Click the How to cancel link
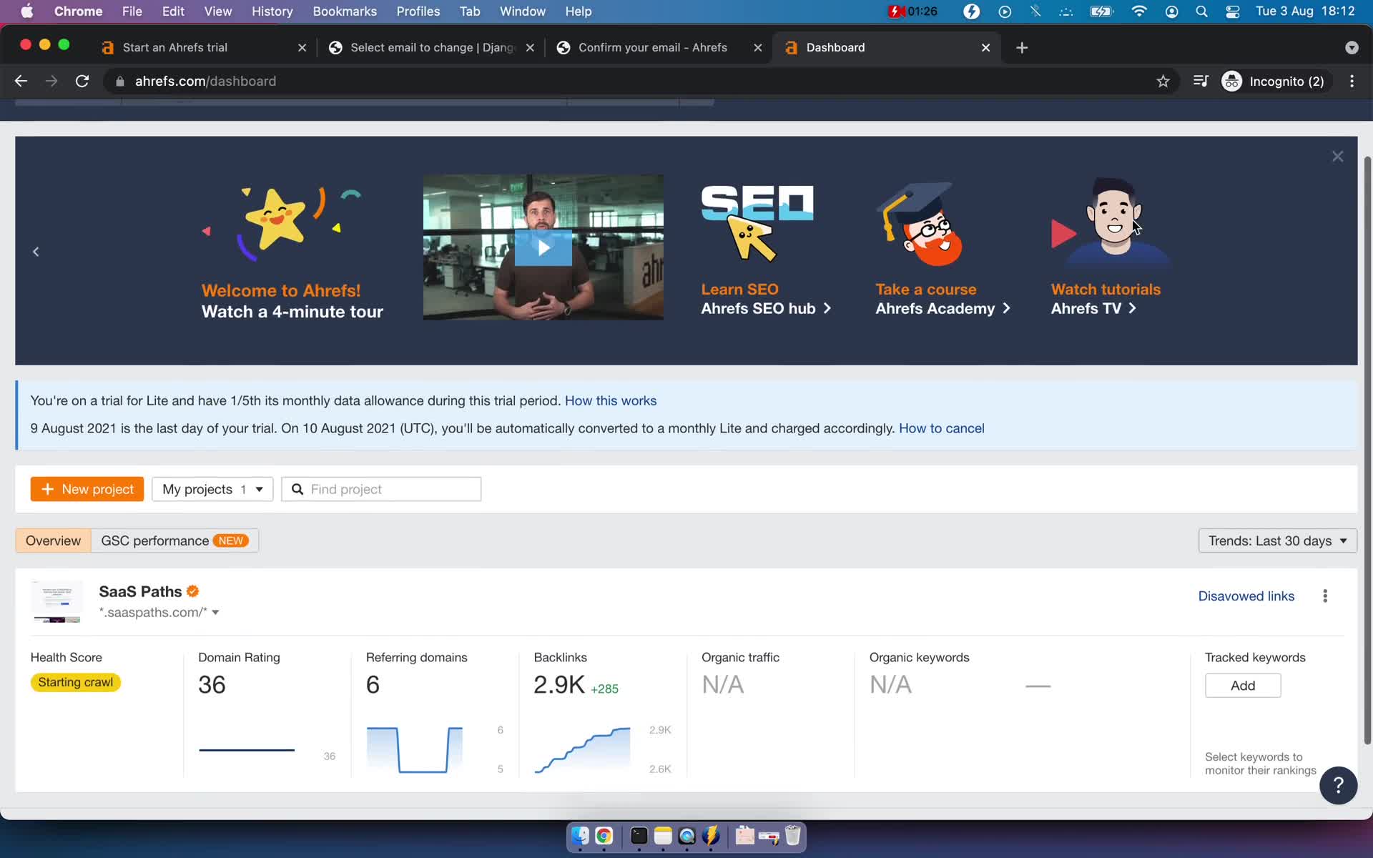Viewport: 1373px width, 858px height. click(x=941, y=427)
